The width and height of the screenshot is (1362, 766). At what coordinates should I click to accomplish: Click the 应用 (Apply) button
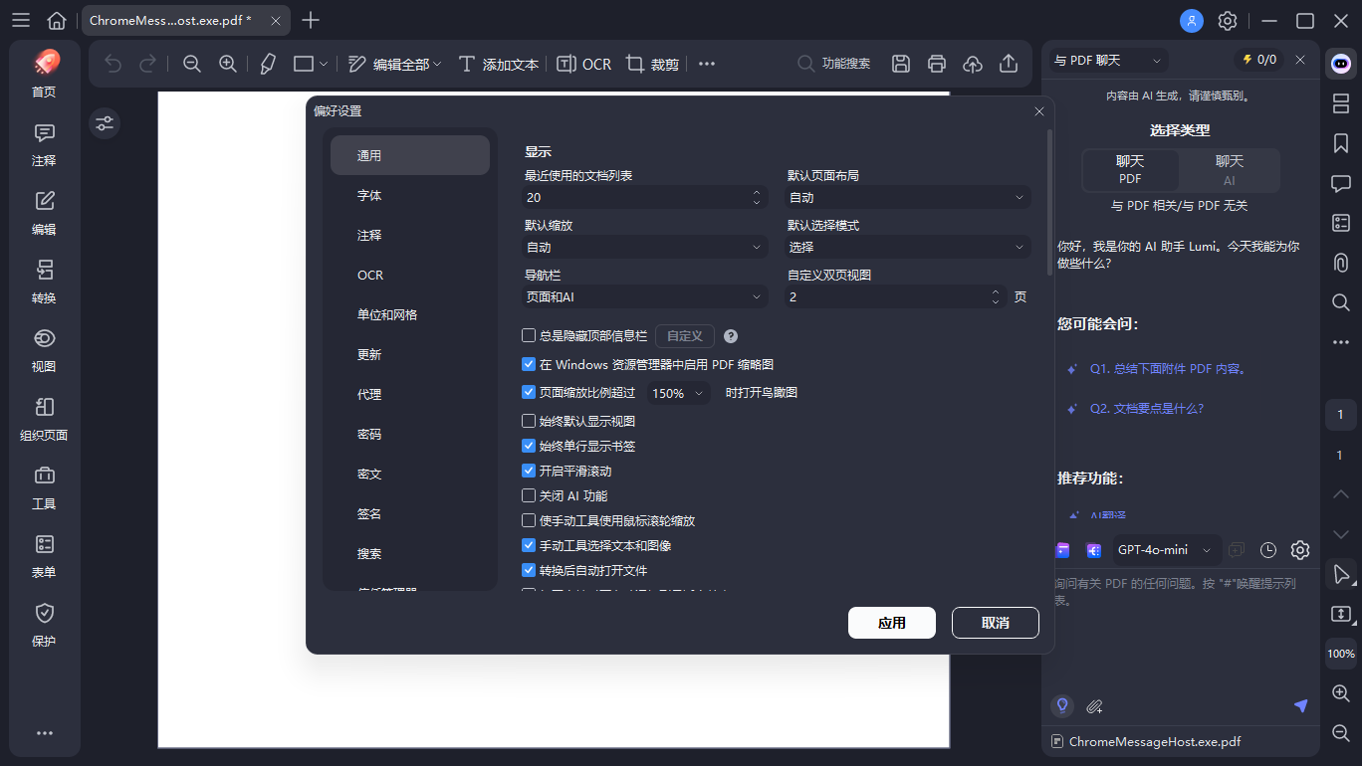tap(892, 623)
